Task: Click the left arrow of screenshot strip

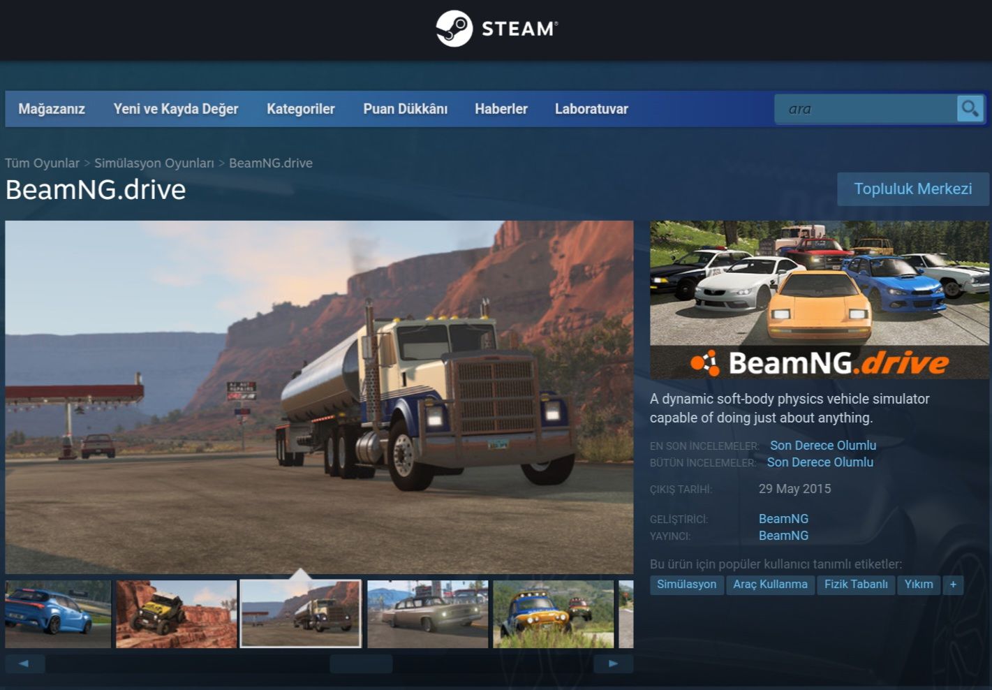Action: pos(24,663)
